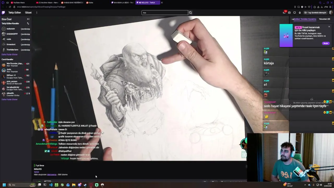The height and width of the screenshot is (188, 334).
Task: Click the browser heart bookmark icon
Action: 309,7
